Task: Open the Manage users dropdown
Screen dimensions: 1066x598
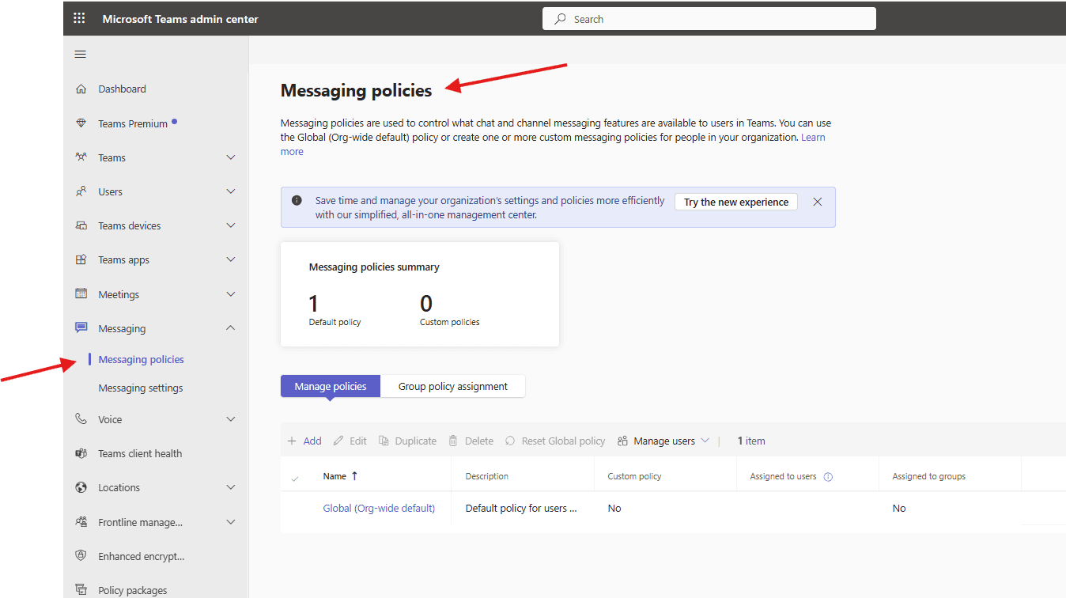Action: point(663,441)
